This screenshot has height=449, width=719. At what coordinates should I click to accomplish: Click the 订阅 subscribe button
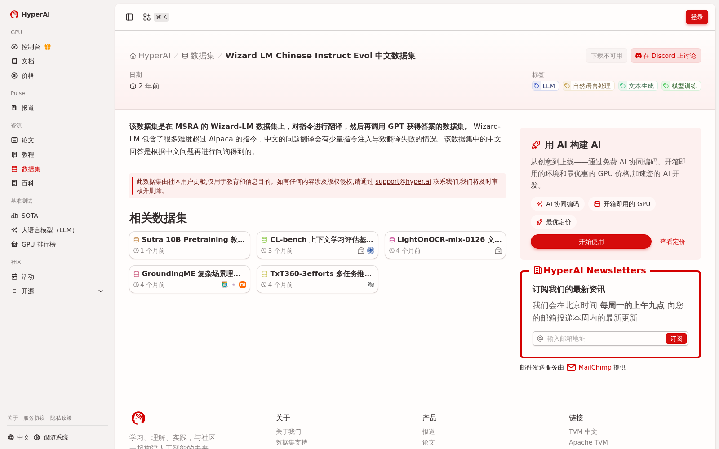pyautogui.click(x=676, y=339)
